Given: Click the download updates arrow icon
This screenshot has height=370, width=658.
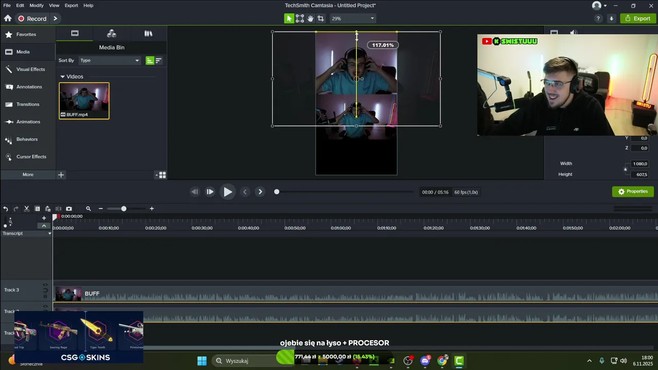Looking at the screenshot, I should click(611, 18).
